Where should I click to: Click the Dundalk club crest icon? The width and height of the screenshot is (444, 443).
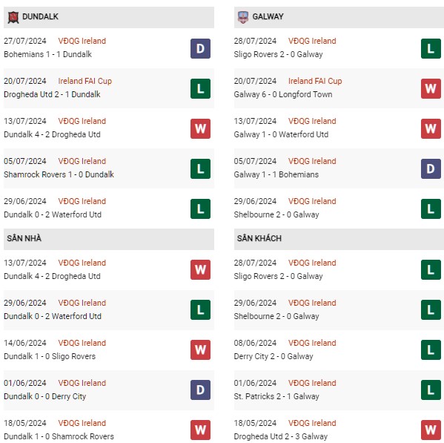click(x=13, y=17)
